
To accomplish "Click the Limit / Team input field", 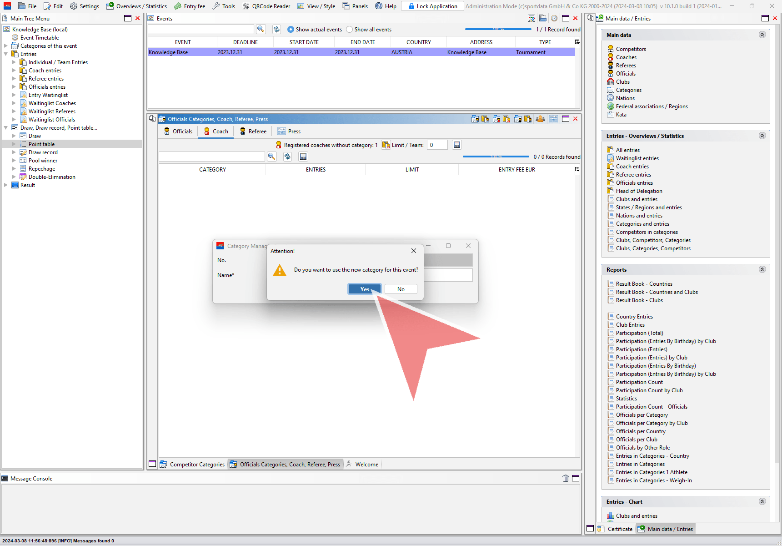I will (x=437, y=145).
